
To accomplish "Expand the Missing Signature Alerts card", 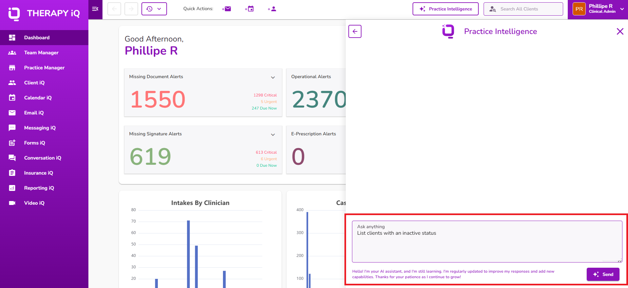I will [273, 135].
